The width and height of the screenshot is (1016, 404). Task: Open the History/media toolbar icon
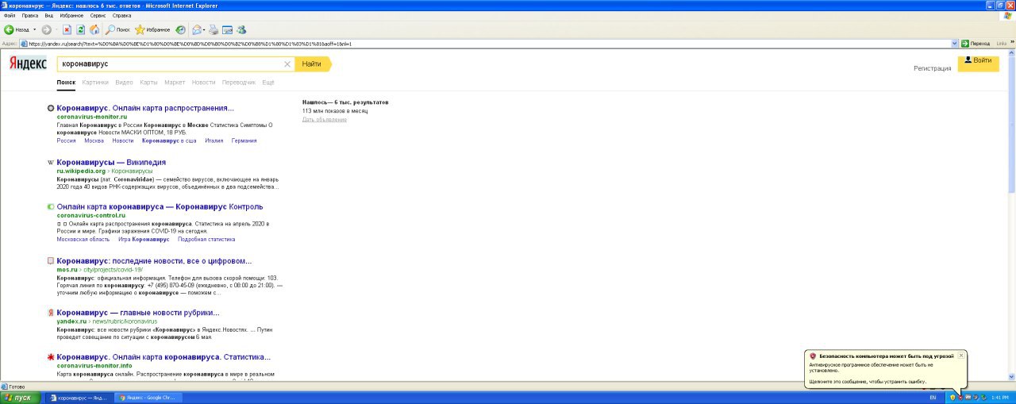point(181,29)
